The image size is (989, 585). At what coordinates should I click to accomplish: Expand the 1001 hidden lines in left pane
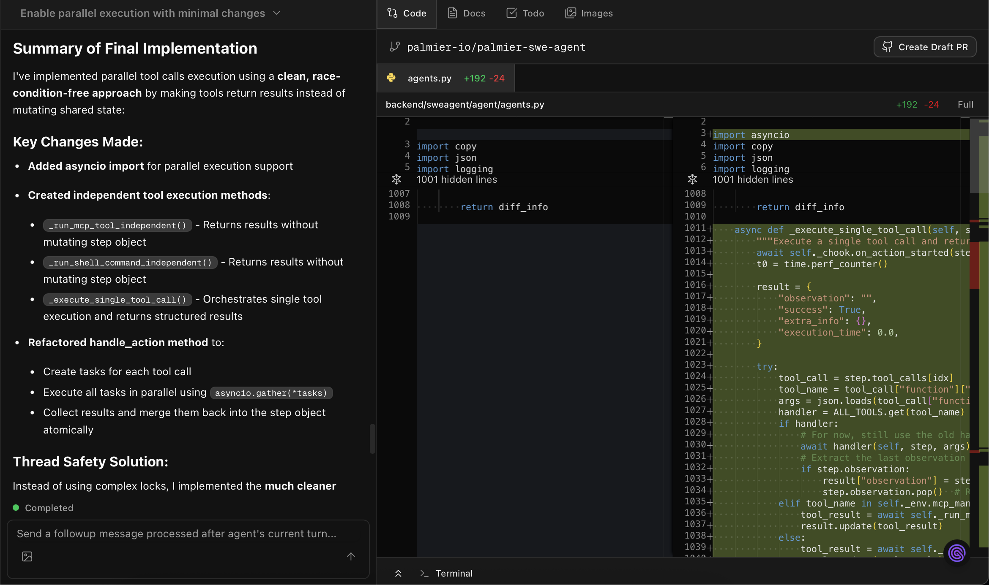coord(396,179)
